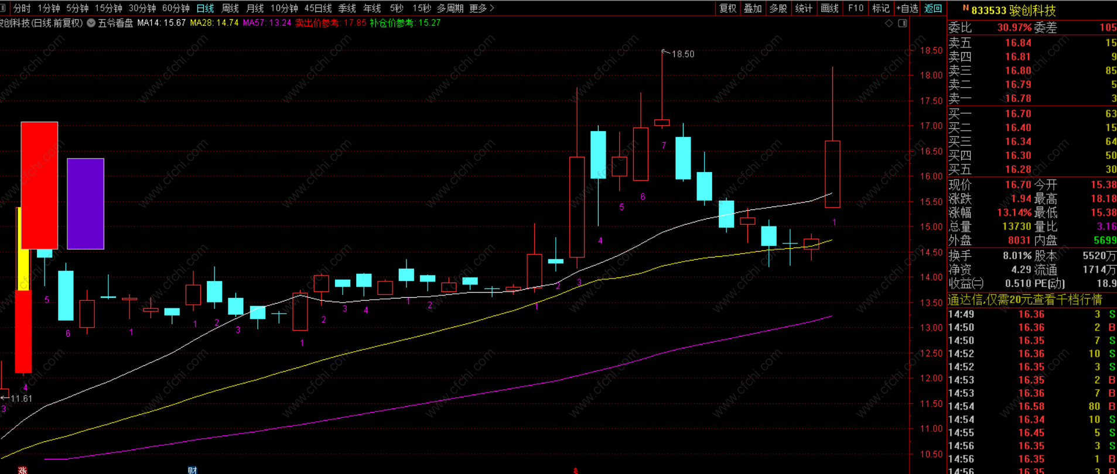Click the red 涨 marker at chart bottom
1117x474 pixels.
(22, 470)
